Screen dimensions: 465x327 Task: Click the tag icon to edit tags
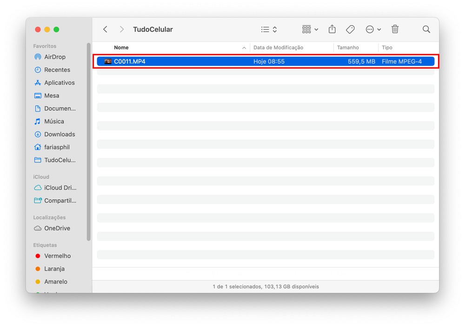[350, 29]
